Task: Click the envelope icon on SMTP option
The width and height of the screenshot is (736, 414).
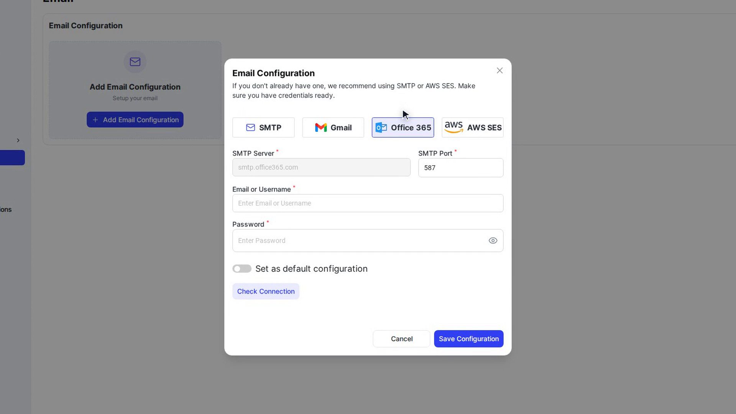Action: [250, 127]
